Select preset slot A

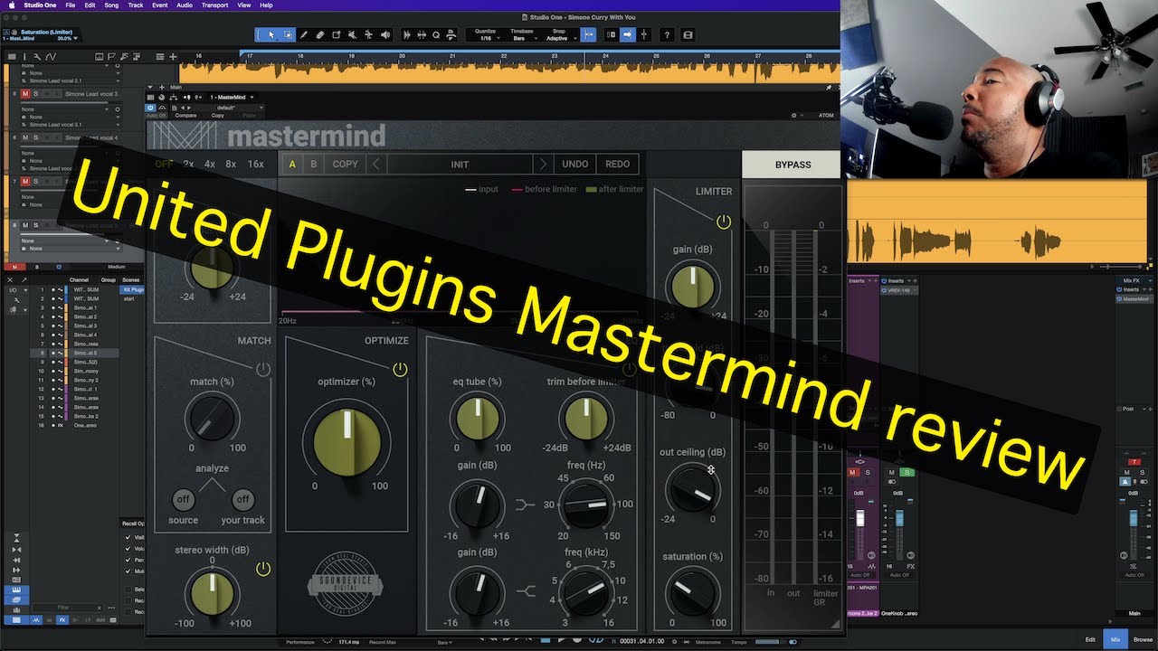(x=292, y=165)
